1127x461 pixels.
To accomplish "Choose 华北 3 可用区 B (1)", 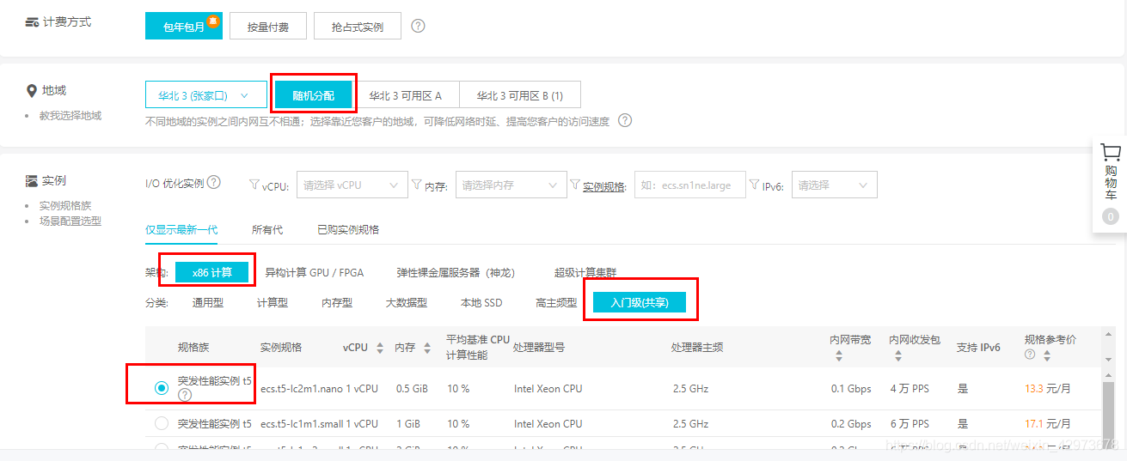I will [x=520, y=95].
